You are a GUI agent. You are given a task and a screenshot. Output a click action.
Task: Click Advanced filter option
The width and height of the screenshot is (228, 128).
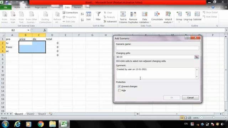pos(110,21)
